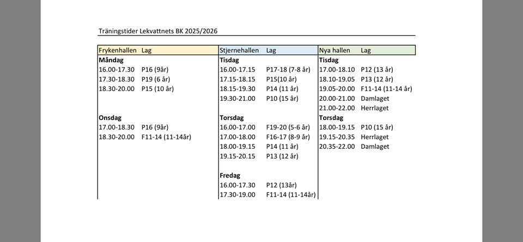This screenshot has width=523, height=242.
Task: Select the Stjernehallen column header
Action: (x=239, y=50)
